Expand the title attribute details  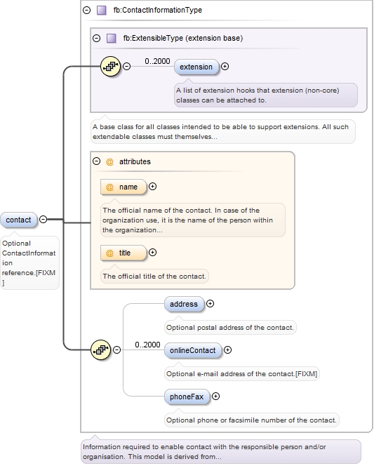[152, 253]
